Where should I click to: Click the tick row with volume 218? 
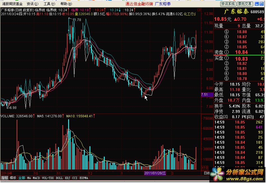(239, 152)
